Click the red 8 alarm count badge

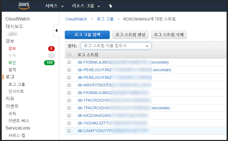(x=51, y=48)
